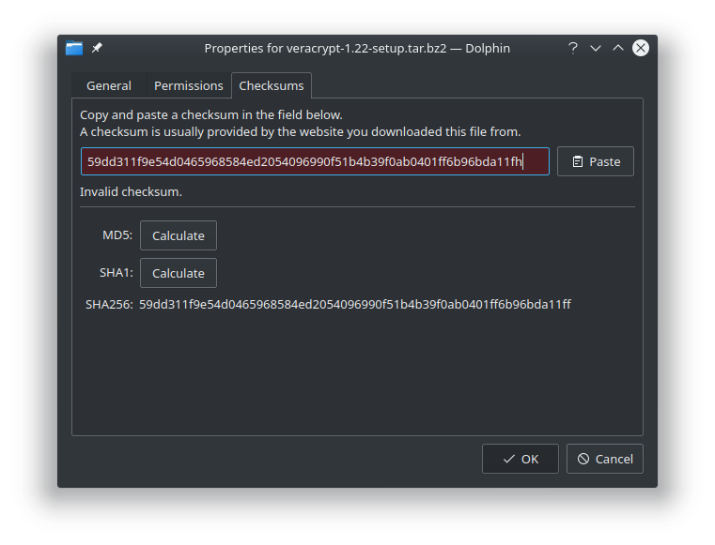Click the "Invalid checksum." message
Screen dimensions: 715x545
[x=131, y=192]
